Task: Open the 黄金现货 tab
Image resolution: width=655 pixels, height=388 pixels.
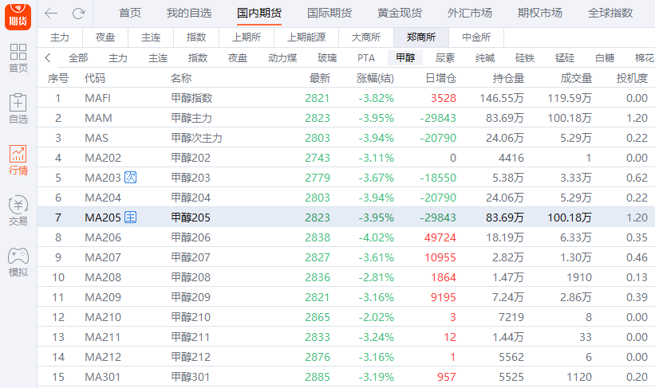Action: pos(399,14)
